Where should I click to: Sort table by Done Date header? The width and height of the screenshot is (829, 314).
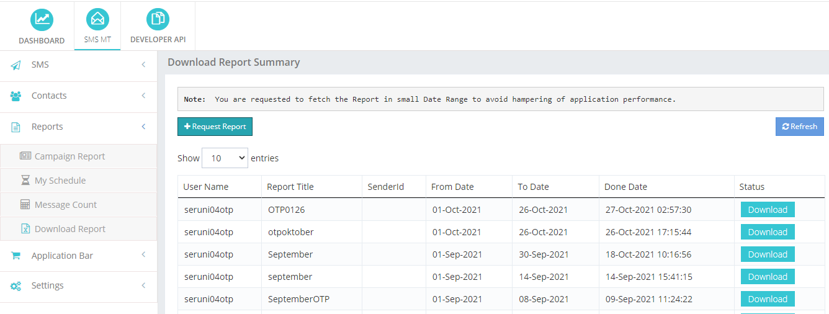pos(626,187)
